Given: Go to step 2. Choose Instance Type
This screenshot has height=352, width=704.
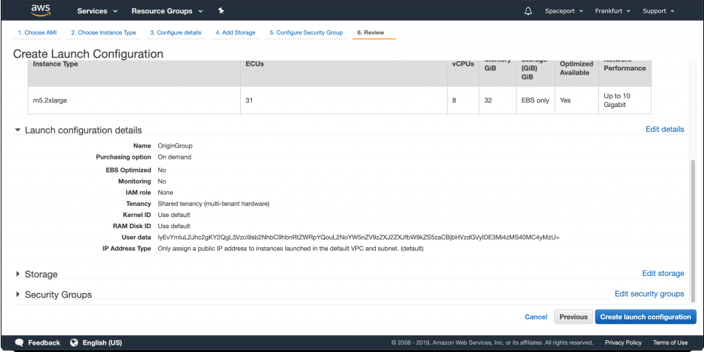Looking at the screenshot, I should (x=103, y=32).
